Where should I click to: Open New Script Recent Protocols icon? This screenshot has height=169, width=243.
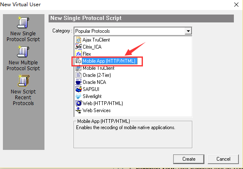point(23,81)
